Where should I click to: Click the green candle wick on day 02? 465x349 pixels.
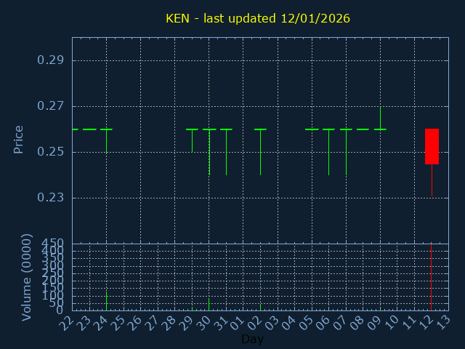click(x=260, y=153)
